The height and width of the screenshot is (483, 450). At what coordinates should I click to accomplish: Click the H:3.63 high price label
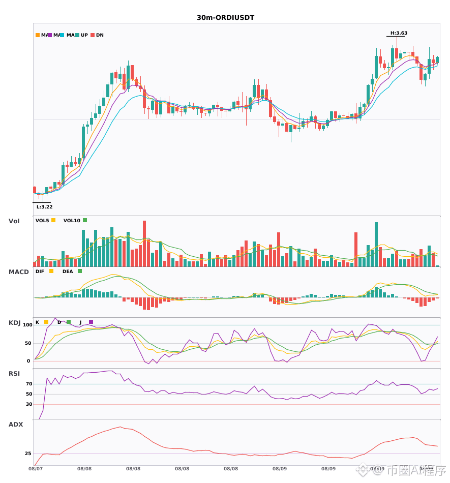pos(399,33)
